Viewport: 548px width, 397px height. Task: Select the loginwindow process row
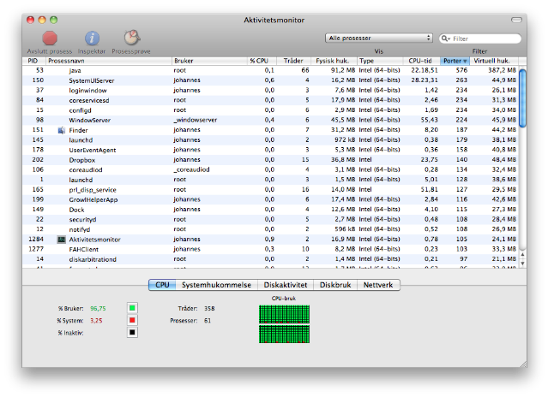tap(271, 91)
